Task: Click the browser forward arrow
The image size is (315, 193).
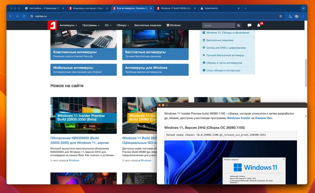Action: click(x=17, y=16)
